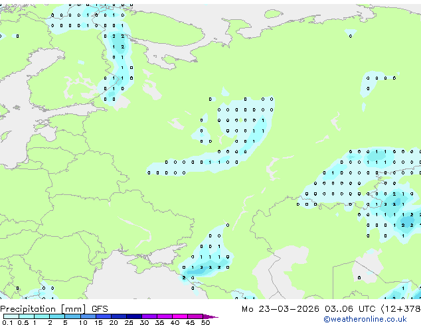Click the purple arrow ending the legend bar
The width and height of the screenshot is (421, 325).
pyautogui.click(x=210, y=316)
